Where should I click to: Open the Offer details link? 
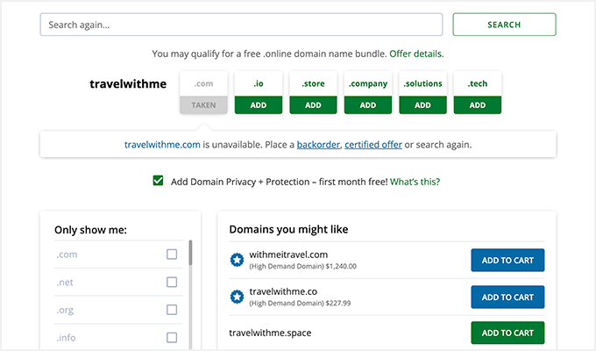(x=416, y=54)
